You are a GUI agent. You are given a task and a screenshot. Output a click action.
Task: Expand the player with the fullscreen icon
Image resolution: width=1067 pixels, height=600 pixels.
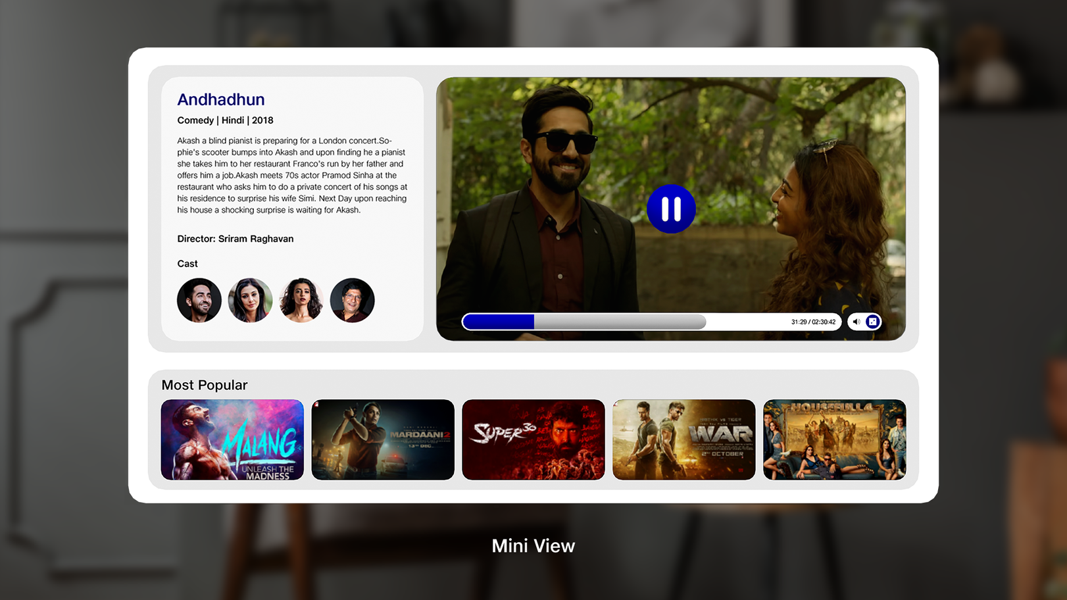872,322
